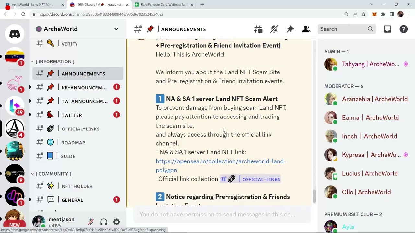Follow the OFFICIAL-LINKS channel mention in message
Screen dimensions: 415x233
pos(250,179)
